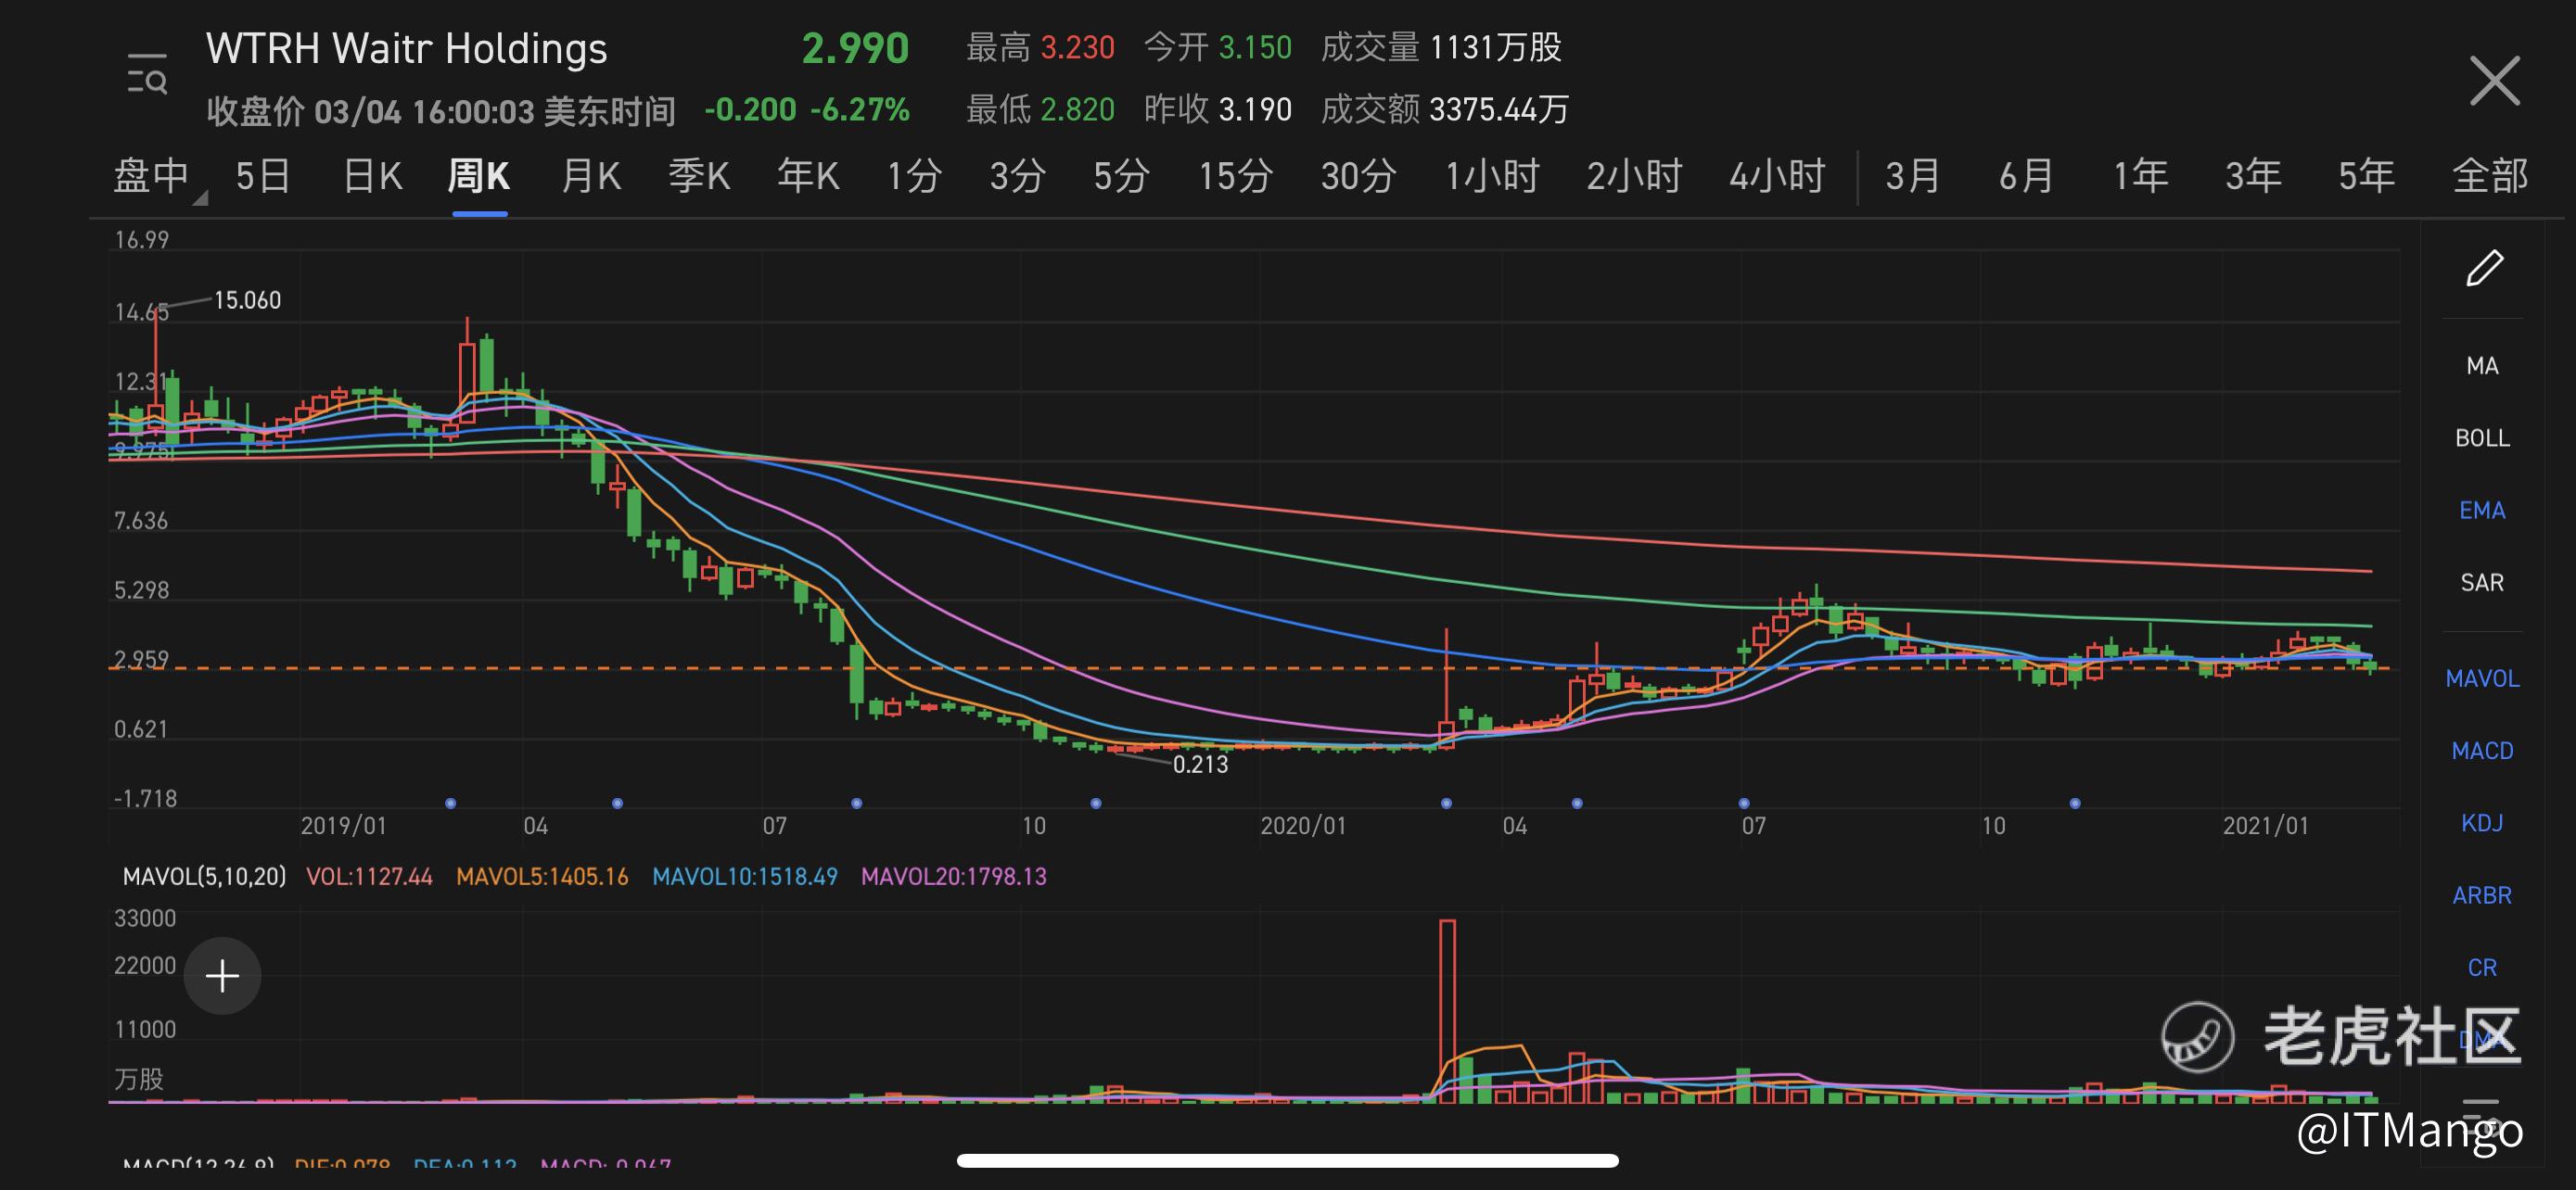Screen dimensions: 2576x1190
Task: Click the event dot below 2019/01–04
Action: point(451,804)
